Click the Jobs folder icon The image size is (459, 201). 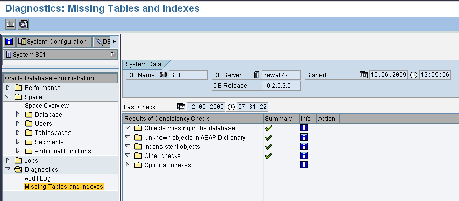(x=18, y=160)
